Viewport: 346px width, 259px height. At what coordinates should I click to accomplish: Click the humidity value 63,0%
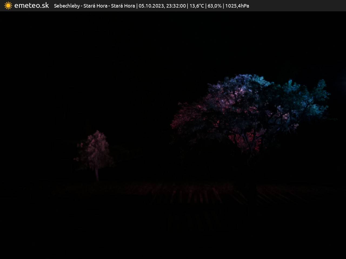point(215,6)
